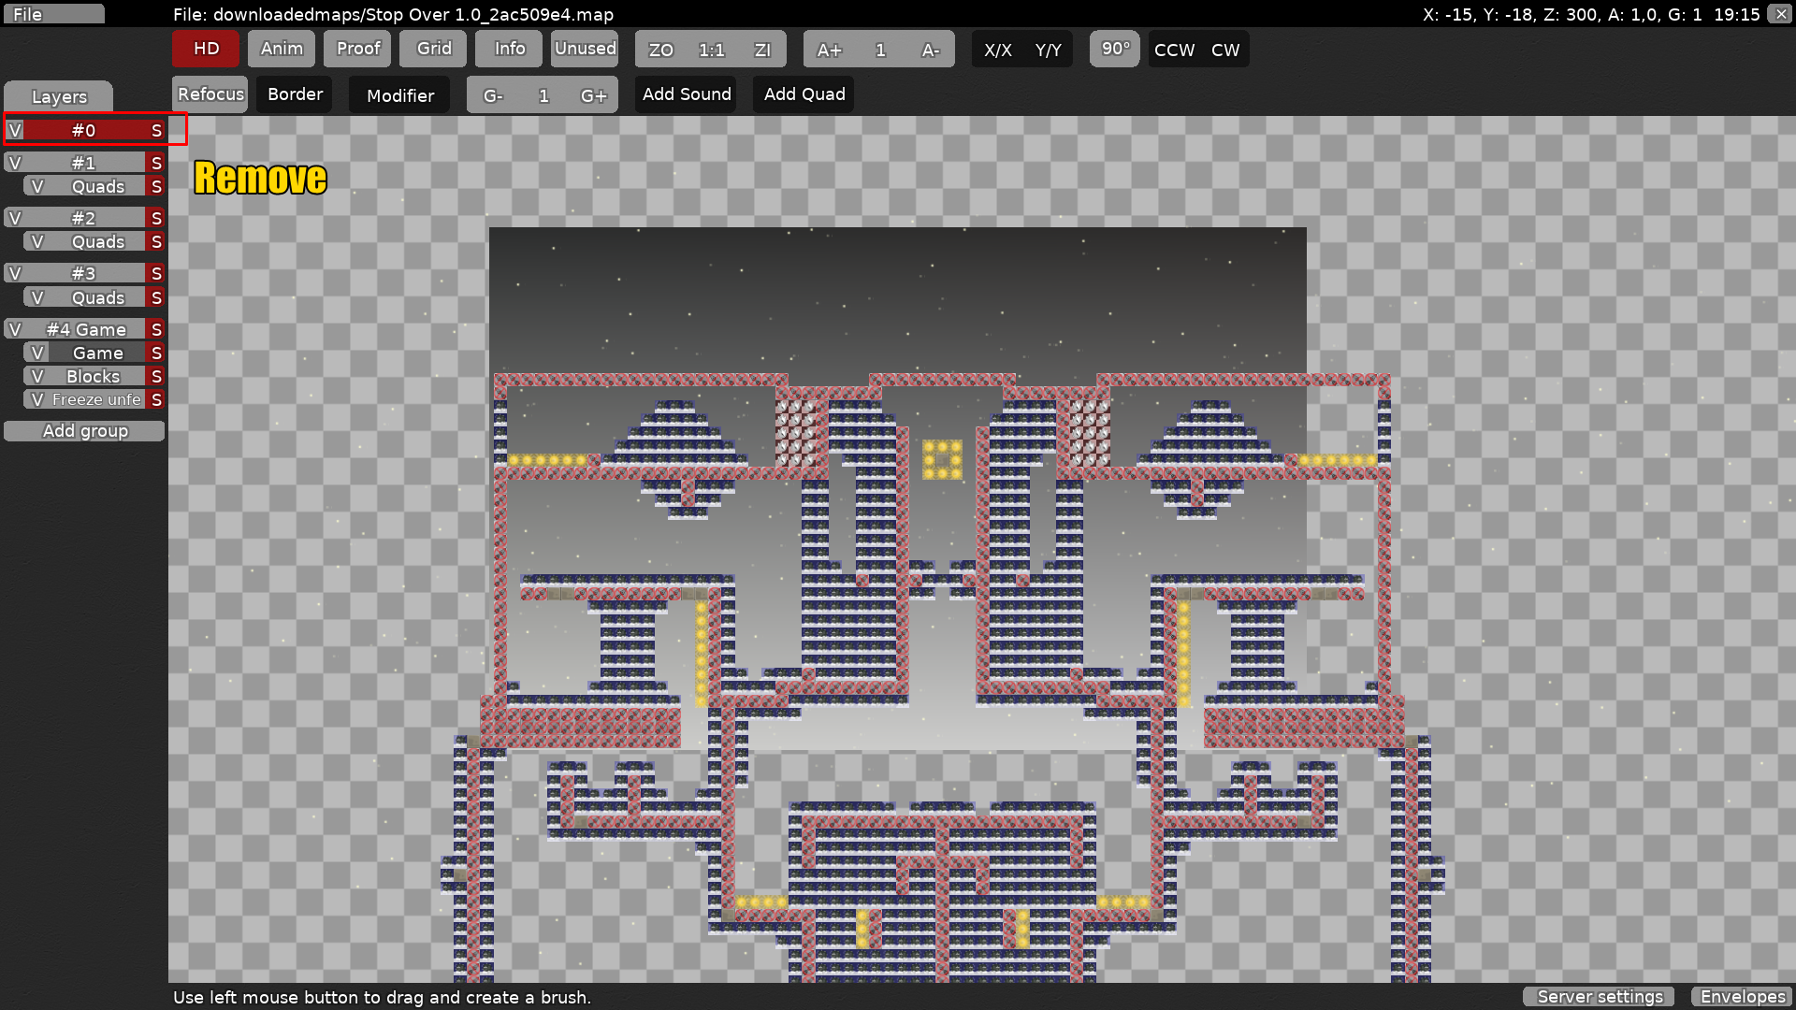Click the Add Quad button
This screenshot has height=1010, width=1796.
click(804, 94)
